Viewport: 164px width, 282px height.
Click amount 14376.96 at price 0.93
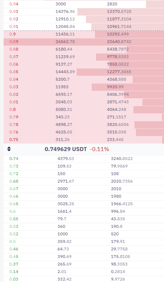tap(65, 11)
